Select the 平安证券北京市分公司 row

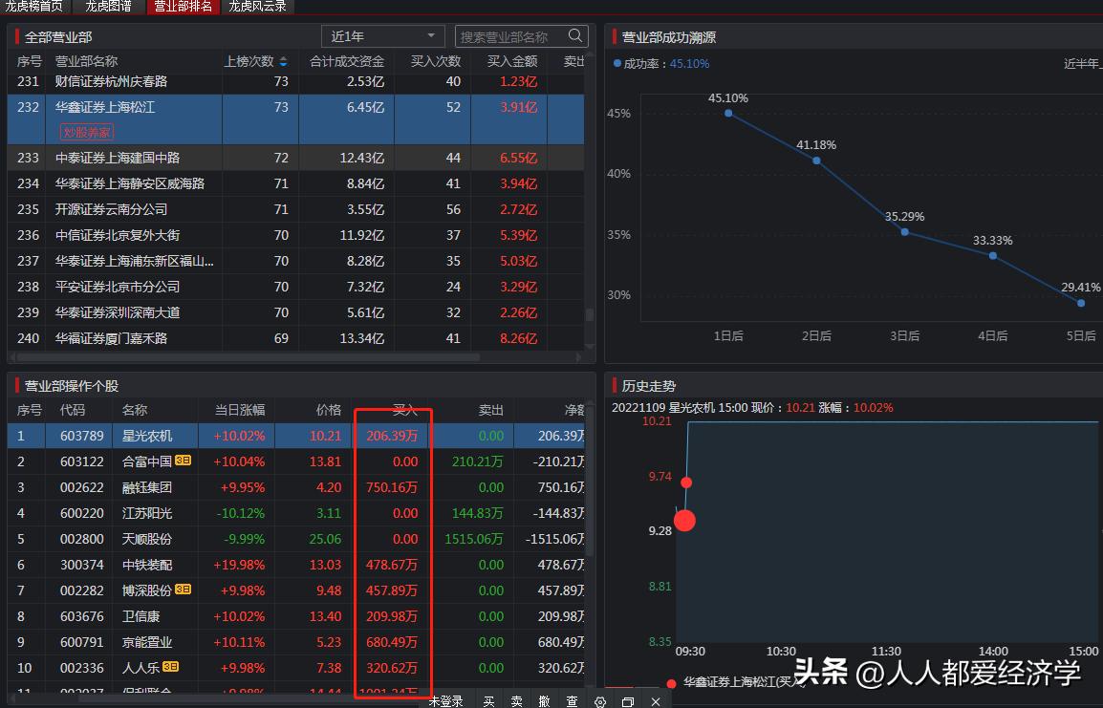(295, 287)
